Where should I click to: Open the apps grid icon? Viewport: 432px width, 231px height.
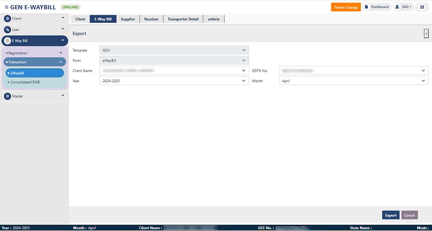[422, 7]
